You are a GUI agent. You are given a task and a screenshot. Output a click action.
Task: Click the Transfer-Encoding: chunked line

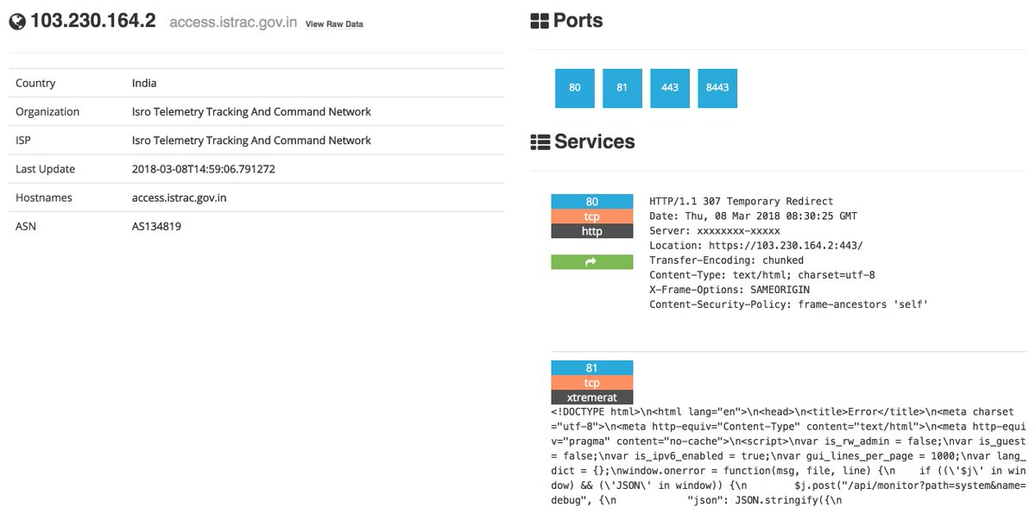click(x=727, y=260)
